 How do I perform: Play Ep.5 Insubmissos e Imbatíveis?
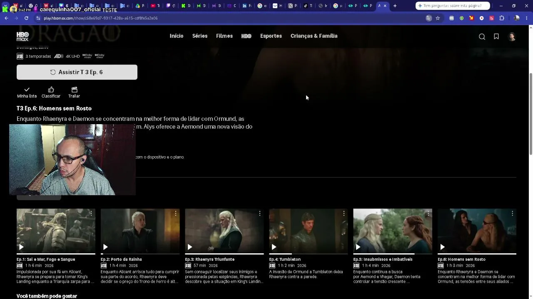click(358, 247)
